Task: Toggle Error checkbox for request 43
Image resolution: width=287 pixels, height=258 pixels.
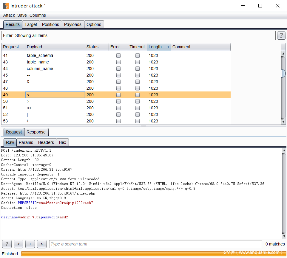Action: (x=118, y=62)
